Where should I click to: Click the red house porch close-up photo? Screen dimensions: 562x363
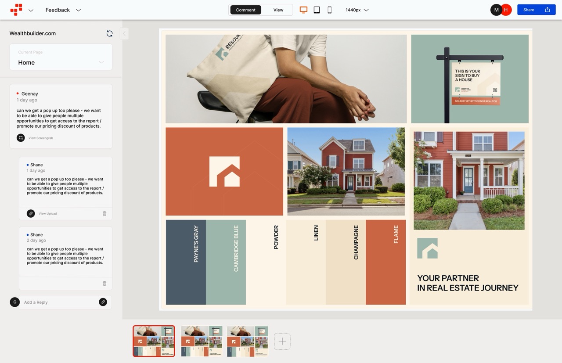pyautogui.click(x=469, y=180)
